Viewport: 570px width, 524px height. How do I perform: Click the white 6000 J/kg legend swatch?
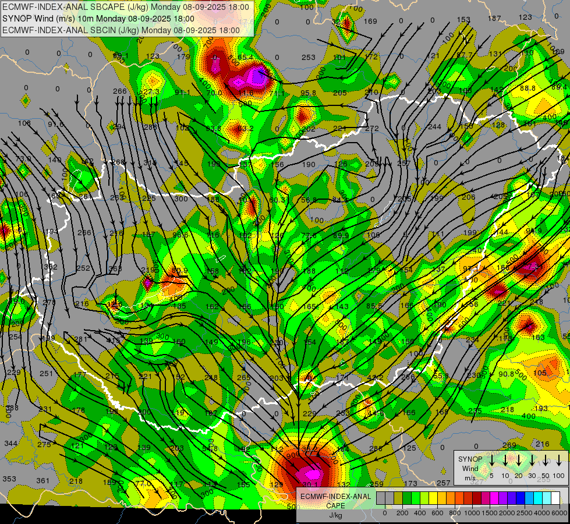point(555,498)
